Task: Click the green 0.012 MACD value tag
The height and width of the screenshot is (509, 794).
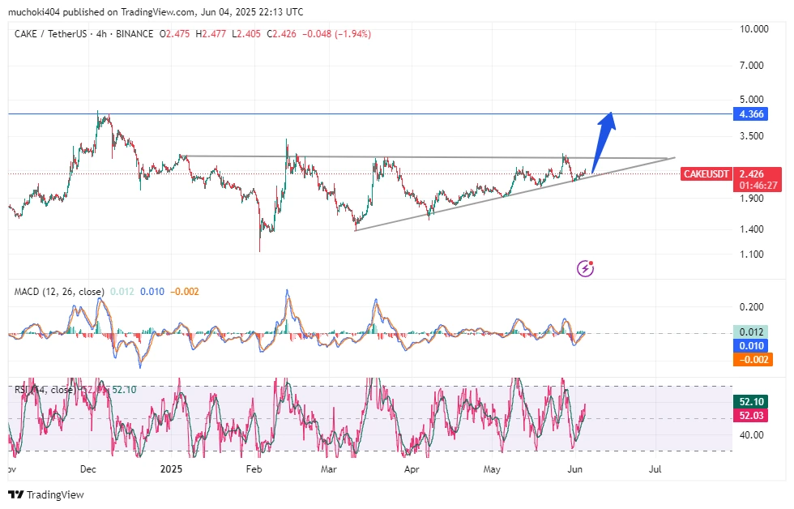Action: point(753,331)
